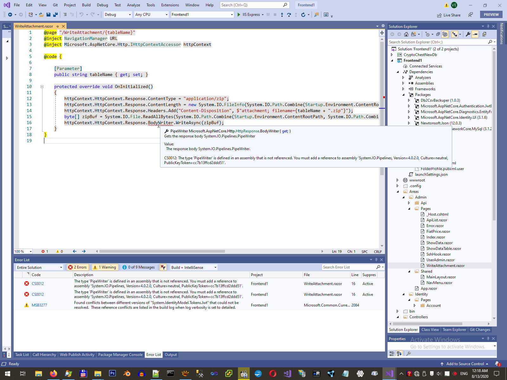The width and height of the screenshot is (507, 380).
Task: Open the Build + IntelliSense dropdown
Action: point(194,267)
